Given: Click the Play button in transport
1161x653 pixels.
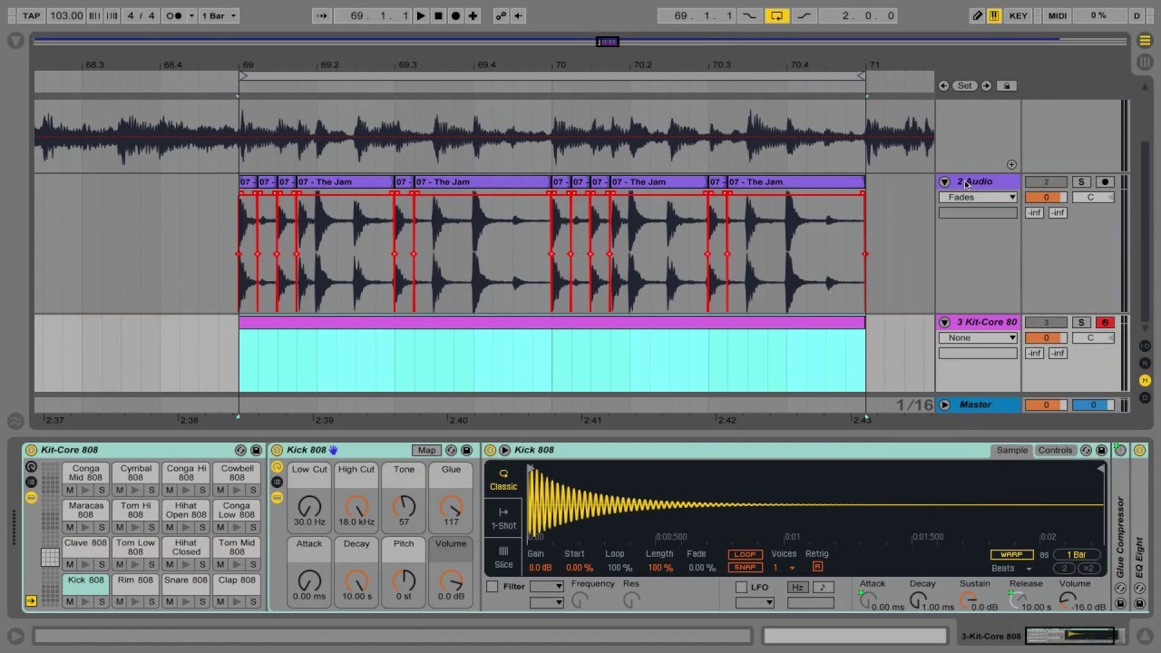Looking at the screenshot, I should [x=421, y=15].
